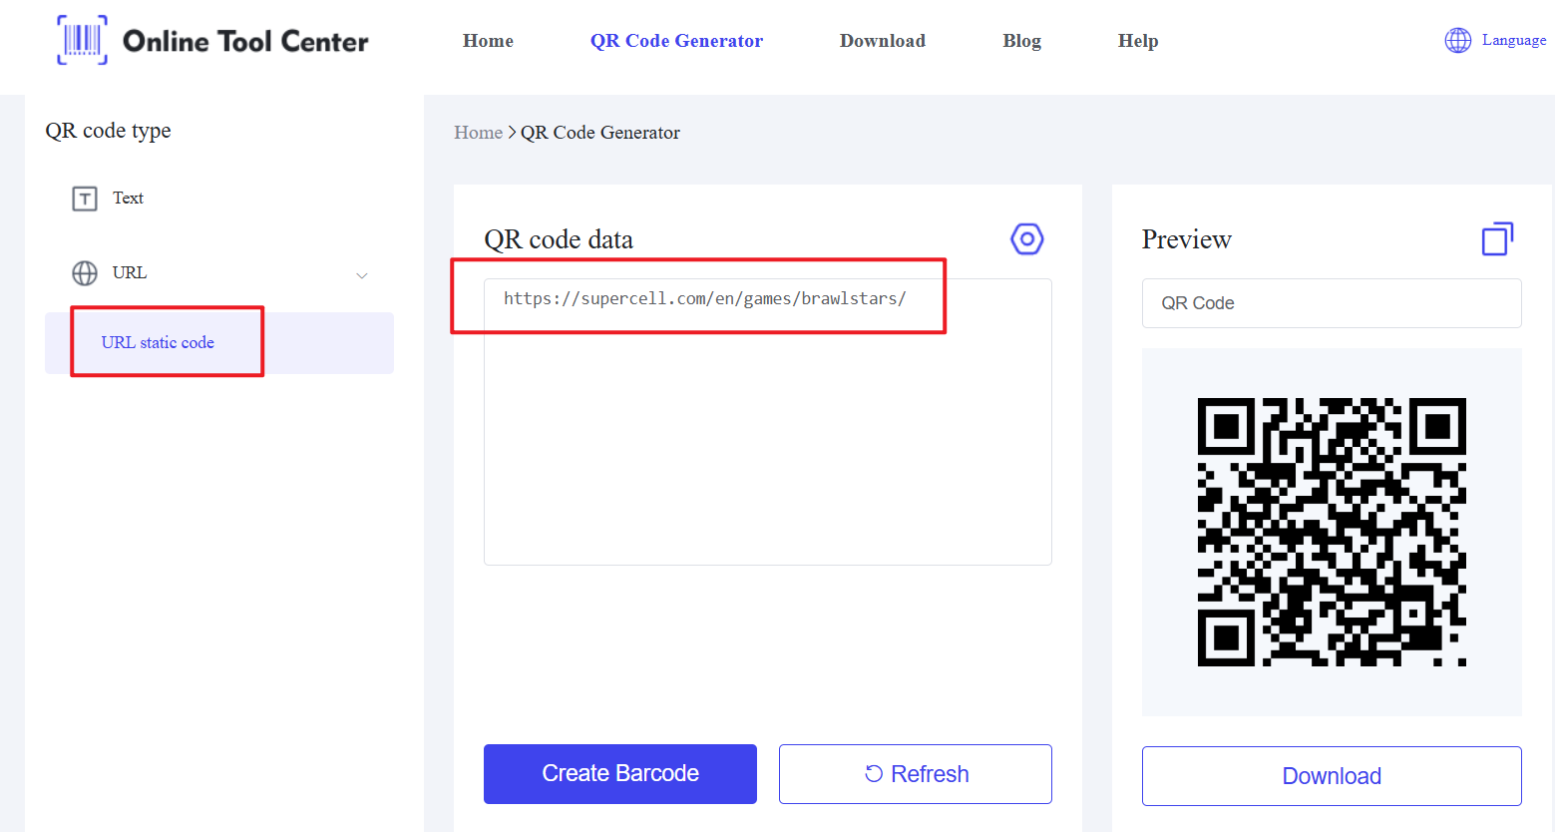
Task: Click the Online Tool Center barcode logo
Action: click(82, 41)
